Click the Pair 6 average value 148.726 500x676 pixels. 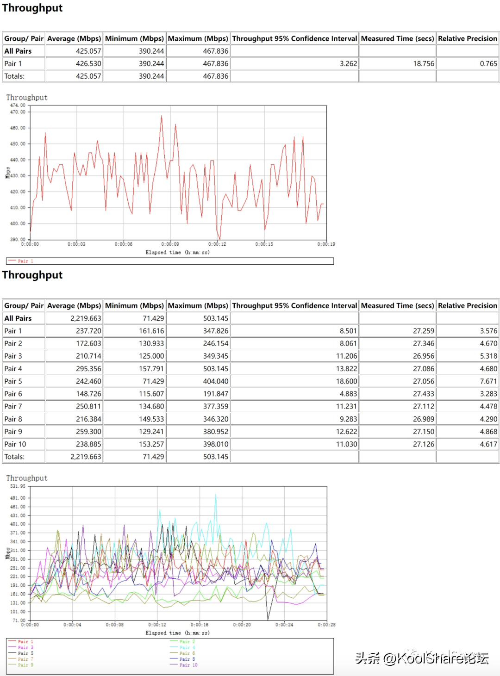(88, 394)
